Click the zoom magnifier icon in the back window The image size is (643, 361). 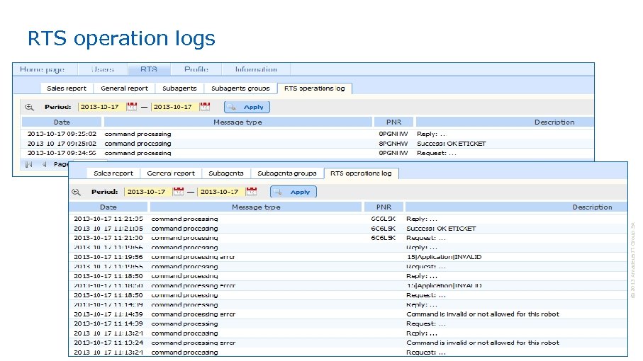click(30, 107)
